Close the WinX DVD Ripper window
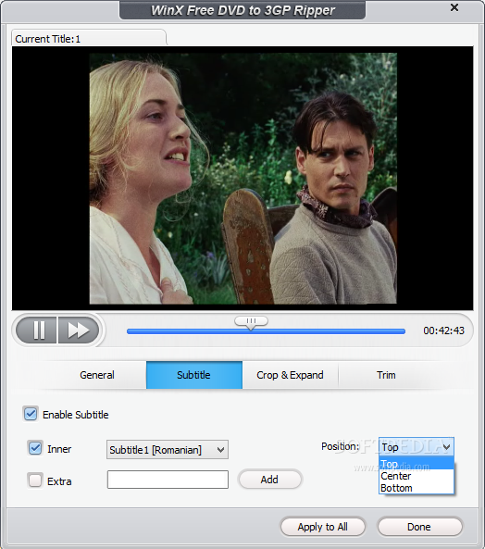Screen dimensions: 485x549 point(454,7)
